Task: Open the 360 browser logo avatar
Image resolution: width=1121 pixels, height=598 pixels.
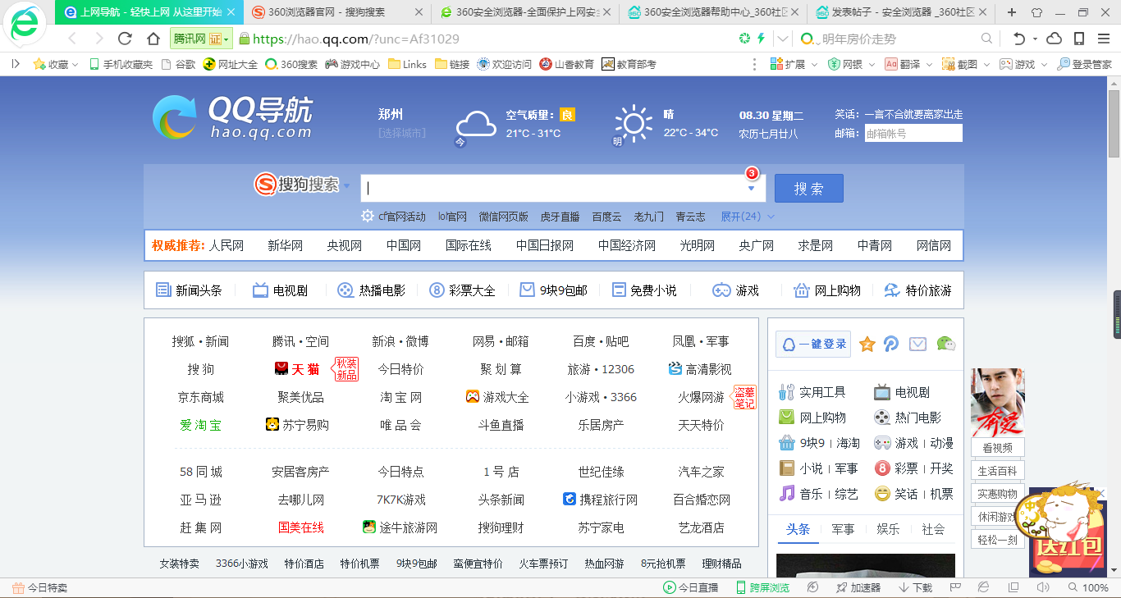Action: click(25, 25)
